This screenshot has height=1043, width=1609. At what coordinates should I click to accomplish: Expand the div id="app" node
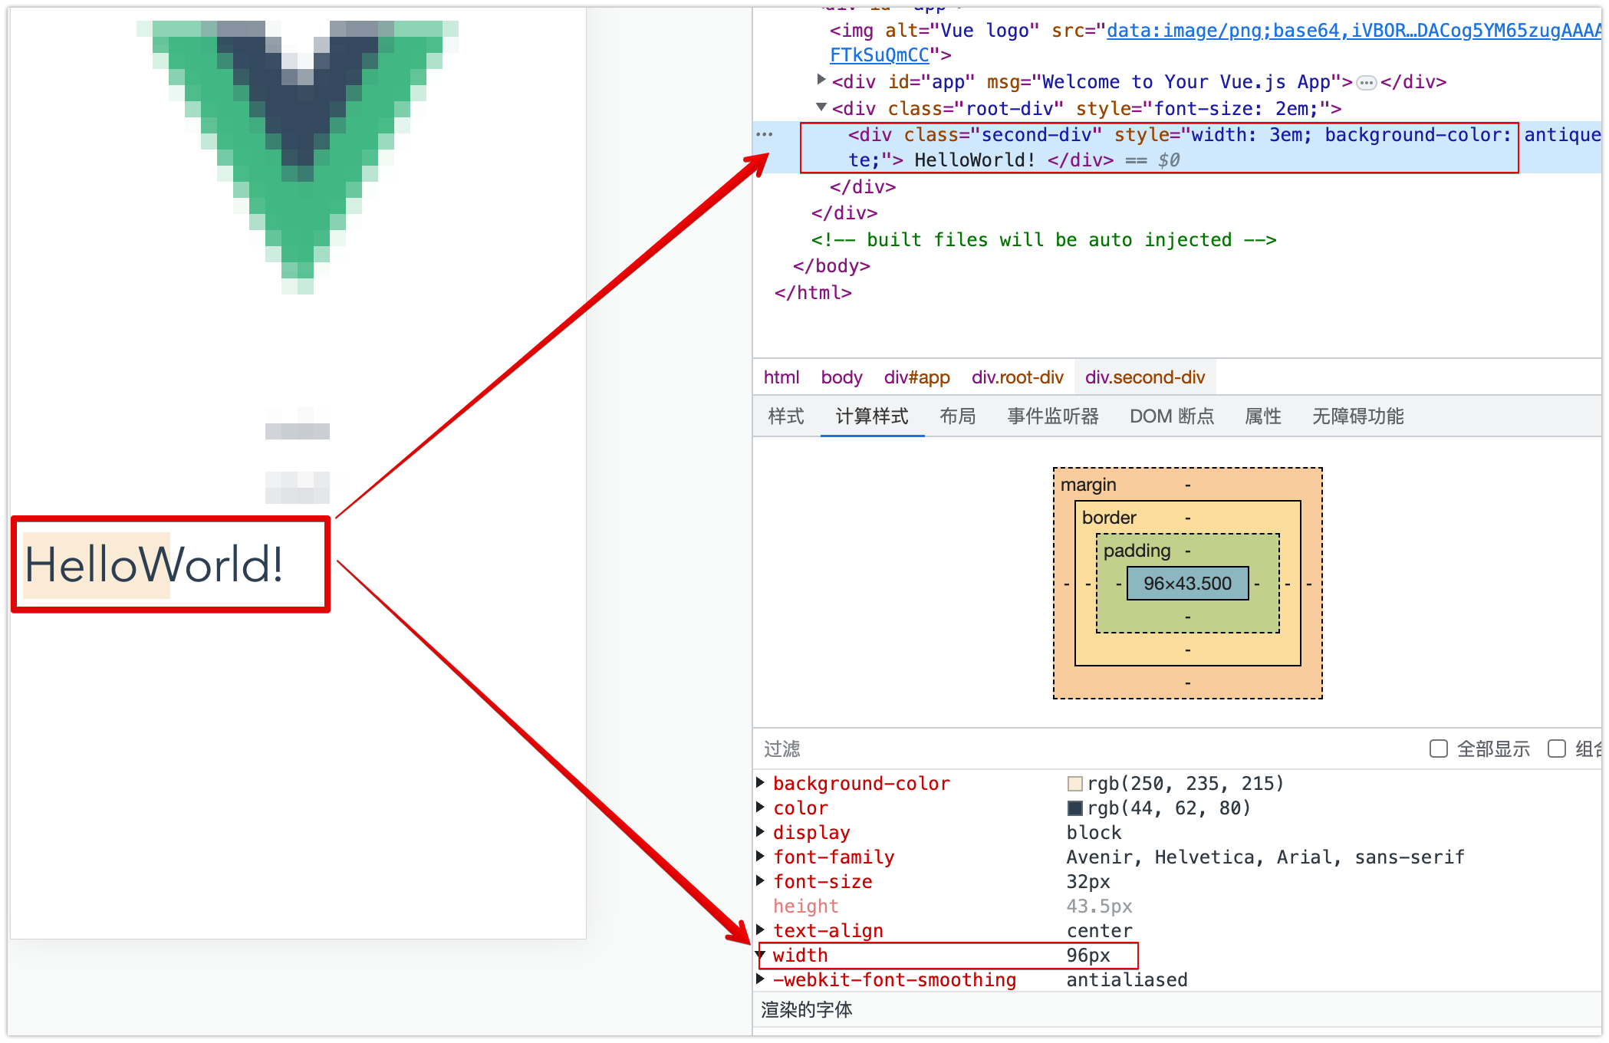coord(821,80)
